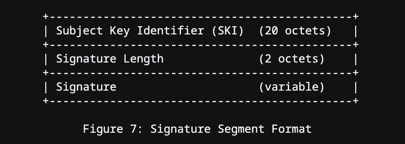Click the bottom-right '+' corner of the table
Image resolution: width=405 pixels, height=144 pixels.
click(356, 100)
